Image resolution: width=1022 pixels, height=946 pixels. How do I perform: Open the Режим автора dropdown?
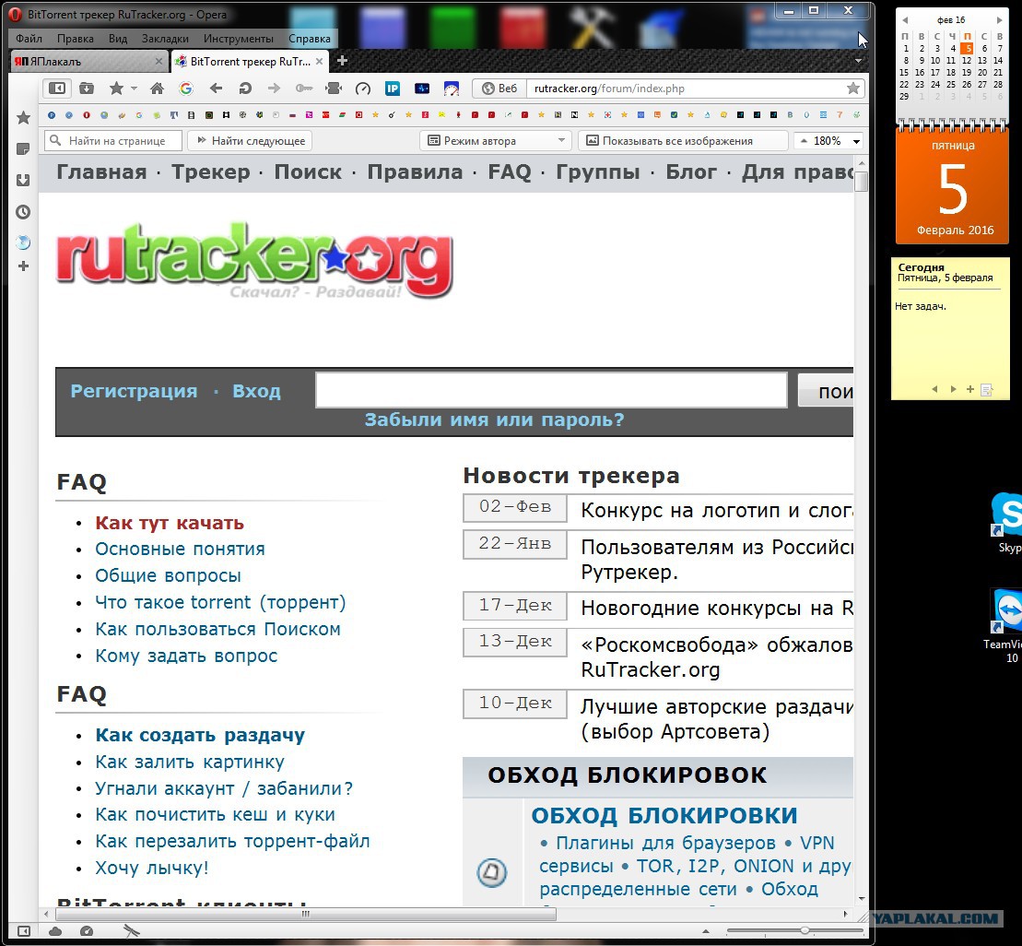pos(496,140)
